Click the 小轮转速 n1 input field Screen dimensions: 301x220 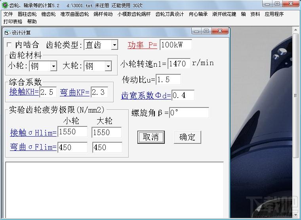[179, 63]
